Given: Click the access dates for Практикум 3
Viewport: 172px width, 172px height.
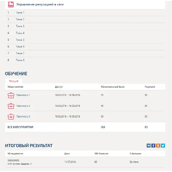Looking at the screenshot, I should pos(68,117).
